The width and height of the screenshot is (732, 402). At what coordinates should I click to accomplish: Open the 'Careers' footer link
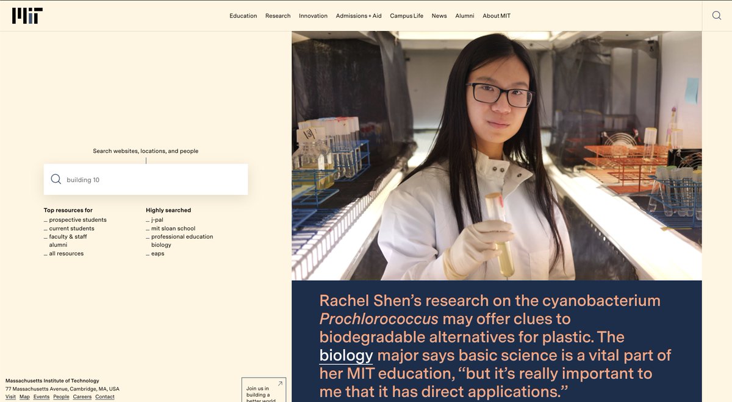[x=82, y=397]
